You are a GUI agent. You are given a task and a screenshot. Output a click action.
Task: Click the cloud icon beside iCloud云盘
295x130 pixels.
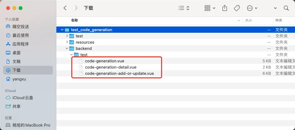click(8, 98)
